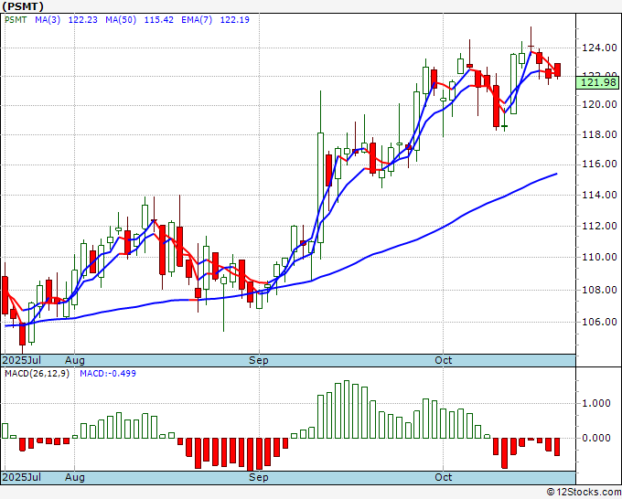This screenshot has width=622, height=499.
Task: Select the MA(3) legend label
Action: pyautogui.click(x=48, y=20)
